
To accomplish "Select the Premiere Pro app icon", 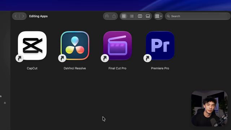I will [x=160, y=45].
